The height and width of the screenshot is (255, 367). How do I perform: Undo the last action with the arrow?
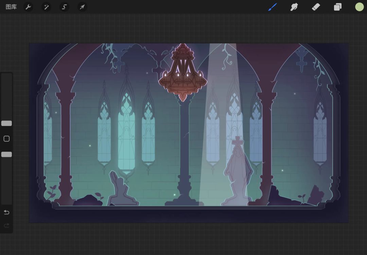[x=6, y=212]
